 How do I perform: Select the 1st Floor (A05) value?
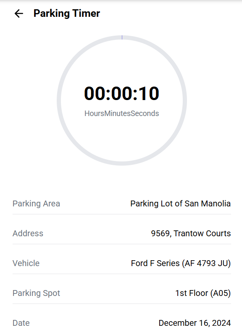(203, 293)
